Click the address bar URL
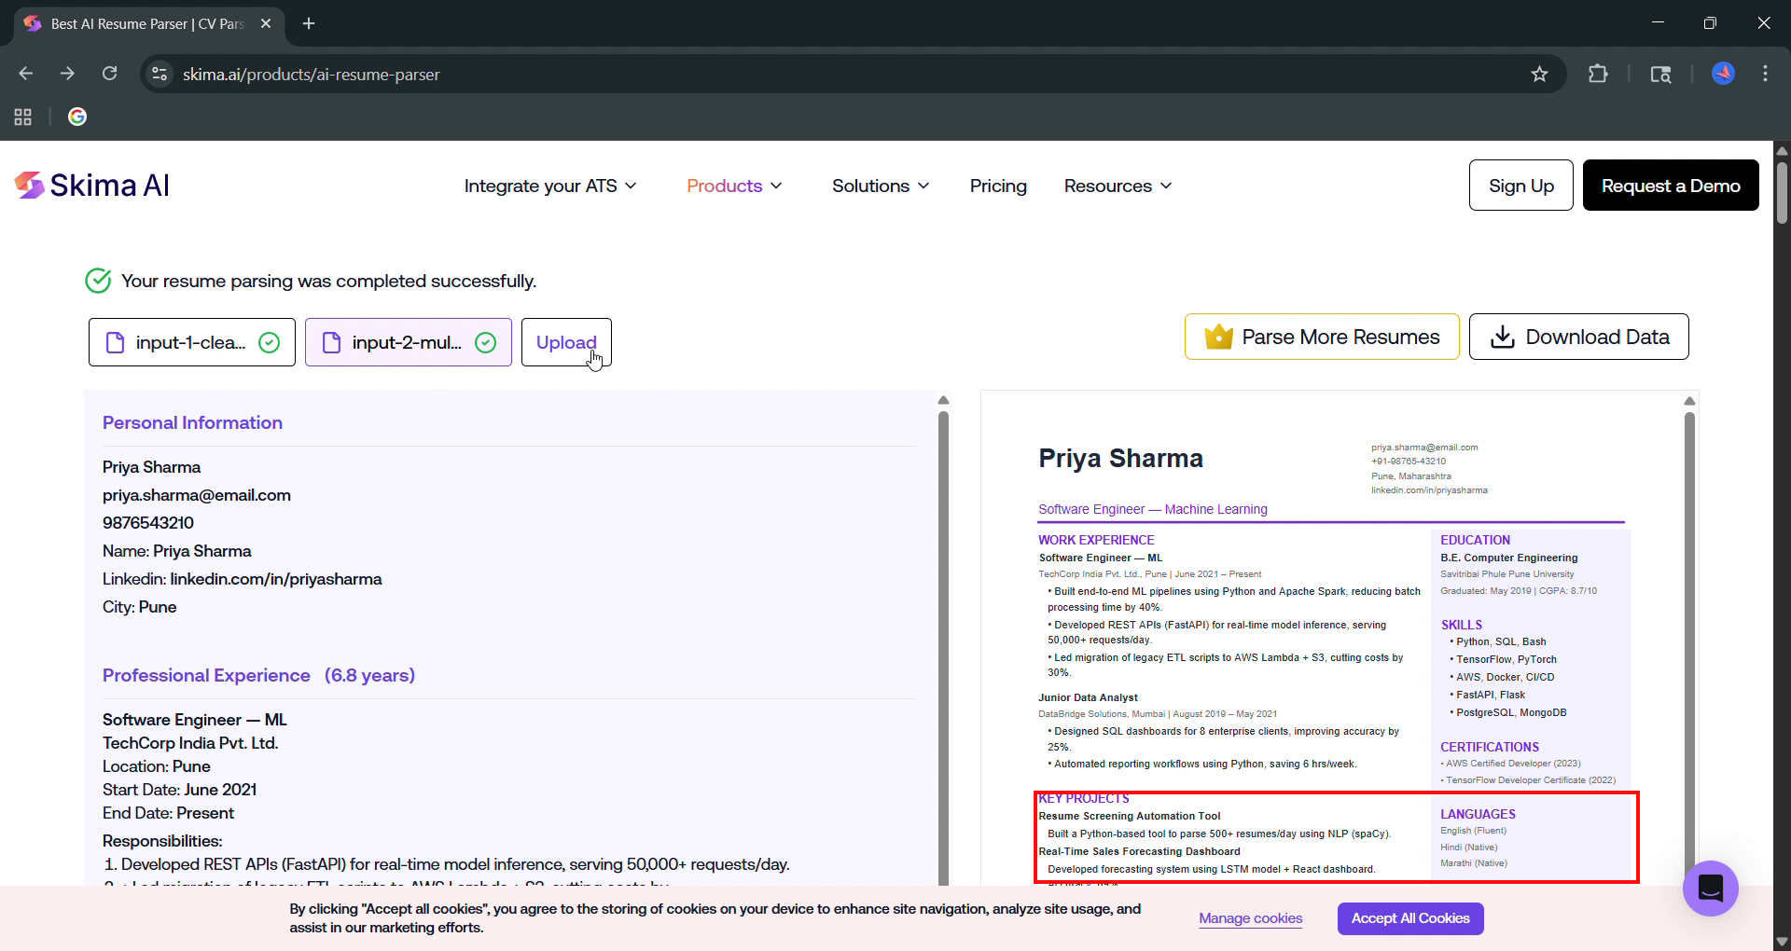The width and height of the screenshot is (1791, 951). coord(311,74)
